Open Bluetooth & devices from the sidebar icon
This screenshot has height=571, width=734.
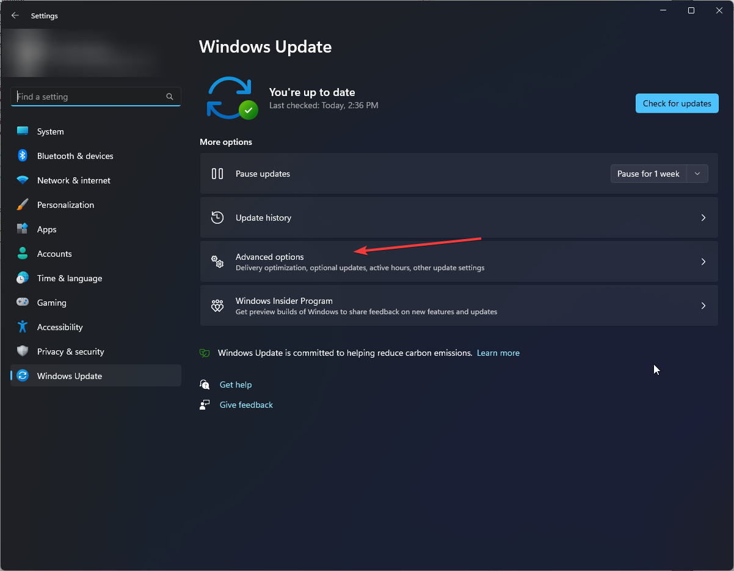click(22, 156)
